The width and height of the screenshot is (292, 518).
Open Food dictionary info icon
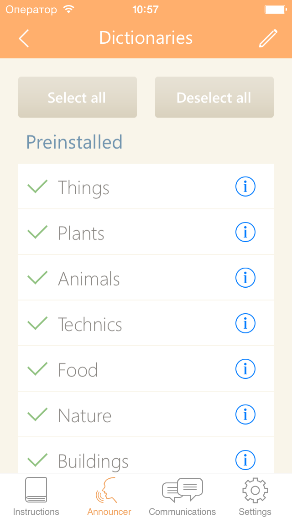pos(245,369)
